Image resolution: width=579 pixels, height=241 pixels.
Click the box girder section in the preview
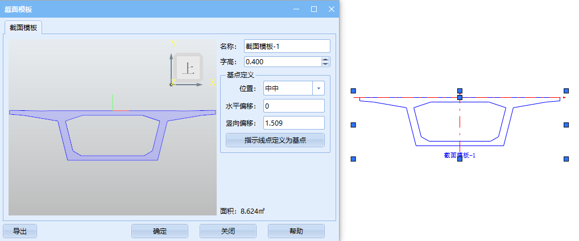pos(113,135)
